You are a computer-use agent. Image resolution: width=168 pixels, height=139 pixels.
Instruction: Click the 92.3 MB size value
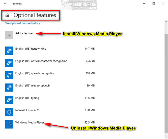pyautogui.click(x=90, y=122)
